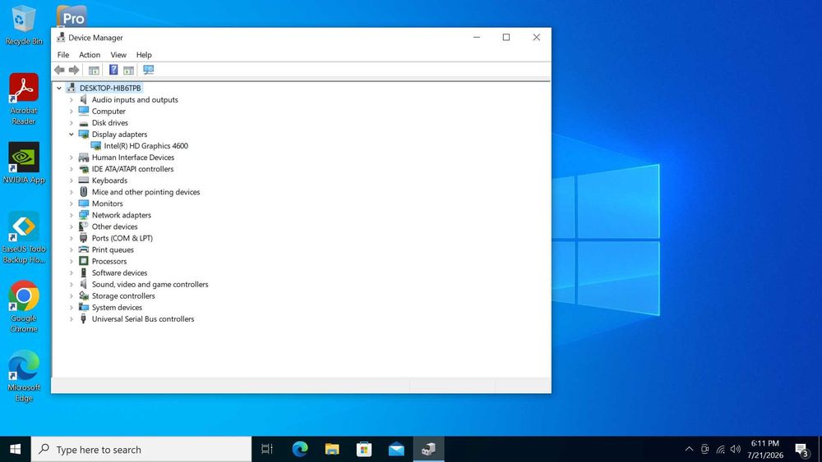Screen dimensions: 822x462
Task: Click the blue Help question-mark toolbar icon
Action: point(113,70)
